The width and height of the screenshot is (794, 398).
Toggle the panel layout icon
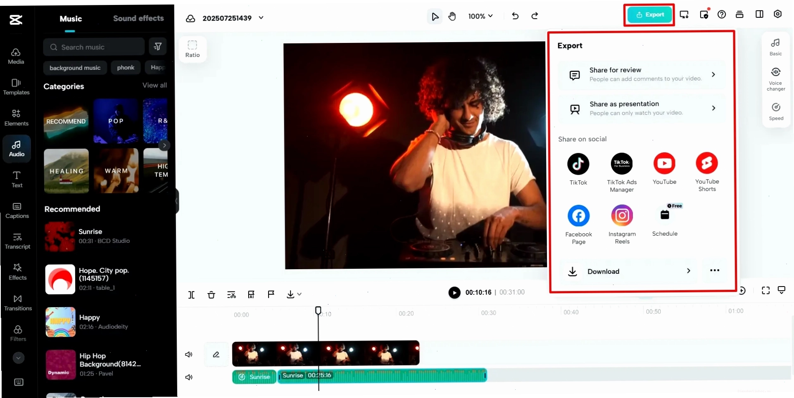pyautogui.click(x=759, y=14)
